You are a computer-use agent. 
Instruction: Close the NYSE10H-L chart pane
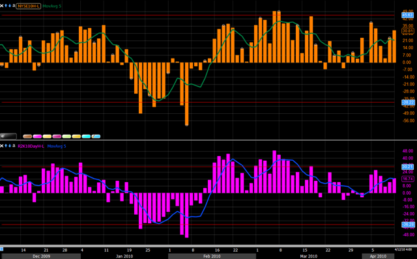[1, 6]
